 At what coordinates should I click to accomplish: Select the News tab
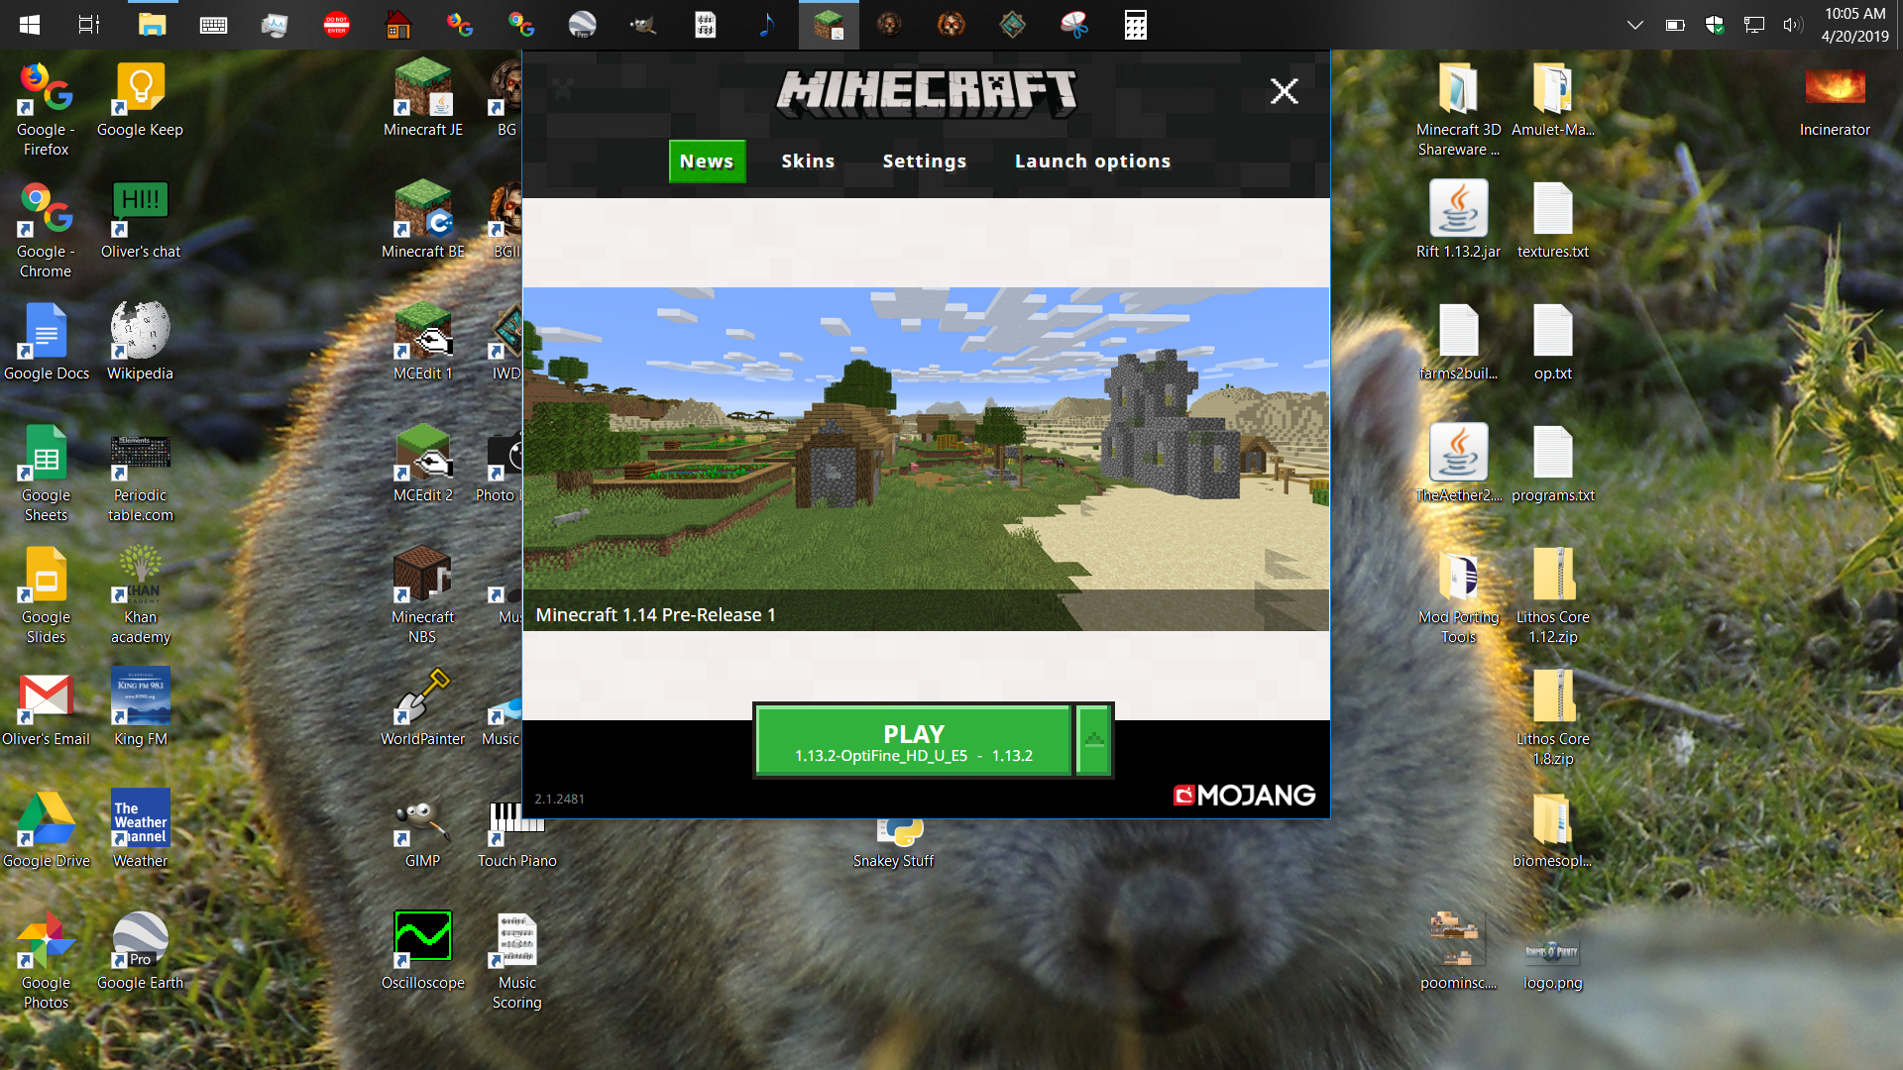pos(707,161)
